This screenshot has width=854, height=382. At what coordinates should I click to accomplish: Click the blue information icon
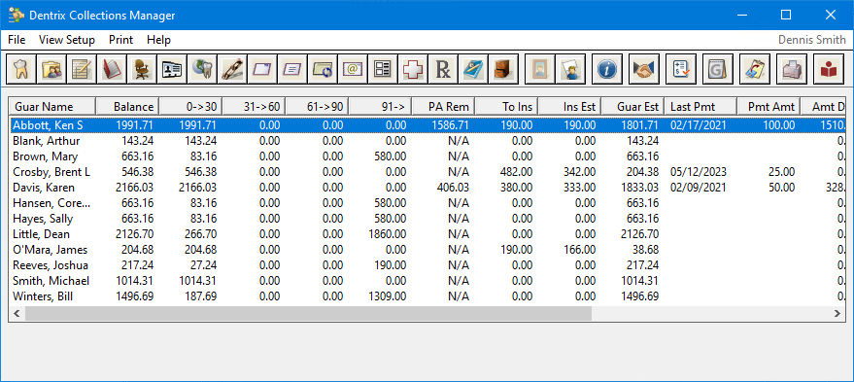tap(606, 69)
